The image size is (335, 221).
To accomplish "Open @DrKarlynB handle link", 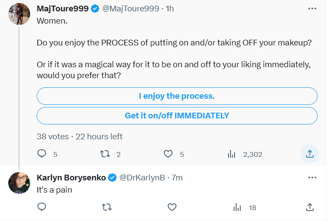I will point(142,178).
